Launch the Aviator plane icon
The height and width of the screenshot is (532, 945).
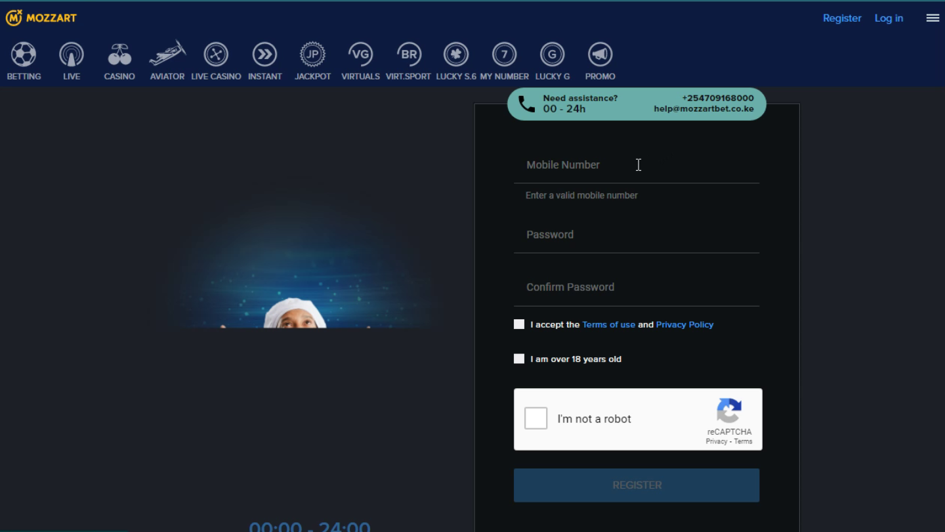click(x=167, y=55)
